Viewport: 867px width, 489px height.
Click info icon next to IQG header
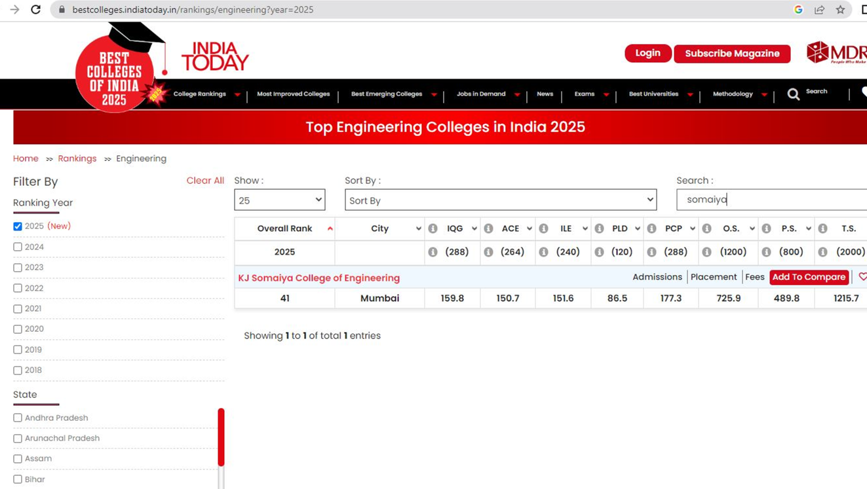433,228
